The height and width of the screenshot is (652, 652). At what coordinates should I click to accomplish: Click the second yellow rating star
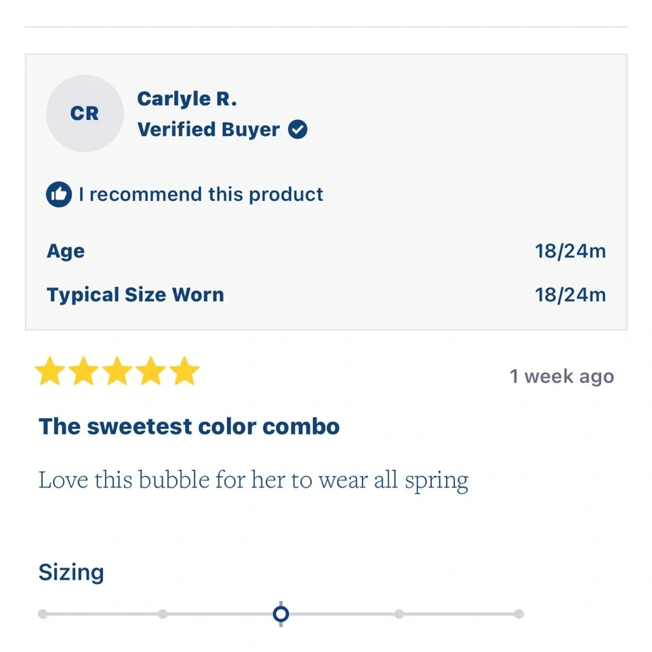(83, 370)
